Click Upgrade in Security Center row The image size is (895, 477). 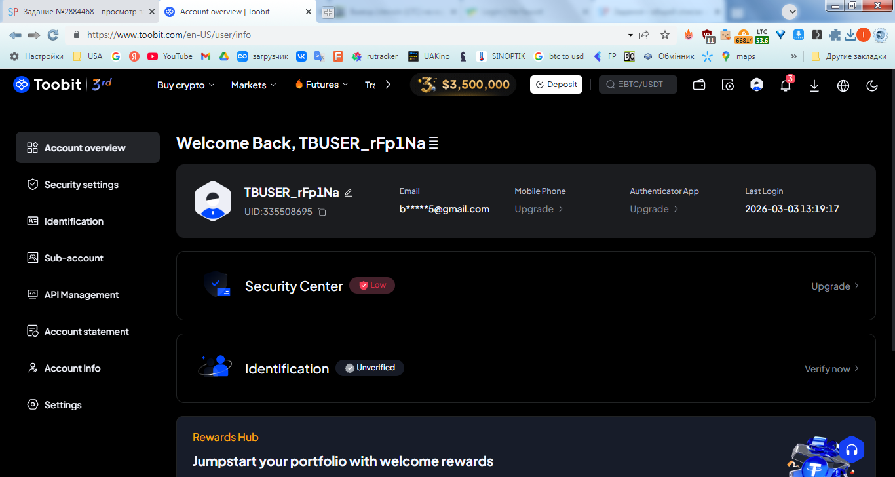[x=835, y=286]
